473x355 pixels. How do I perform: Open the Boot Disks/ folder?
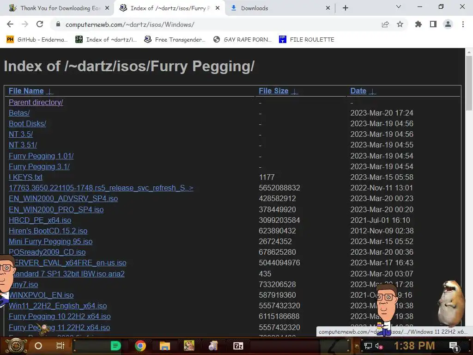coord(27,123)
